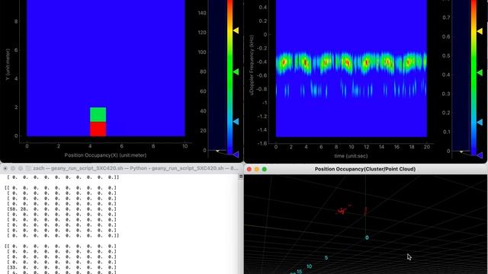Click the green occupancy cell in heatmap
Screen dimensions: 488x274
[x=98, y=115]
